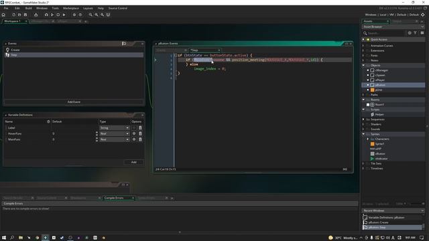Reset workspace zoom from toolbar

pyautogui.click(x=97, y=15)
